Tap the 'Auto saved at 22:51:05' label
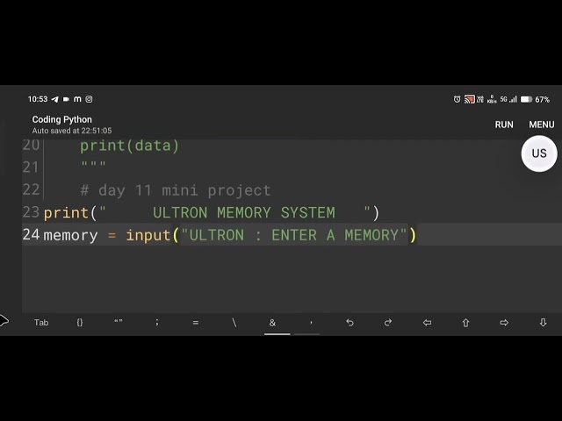The image size is (562, 421). pos(72,131)
